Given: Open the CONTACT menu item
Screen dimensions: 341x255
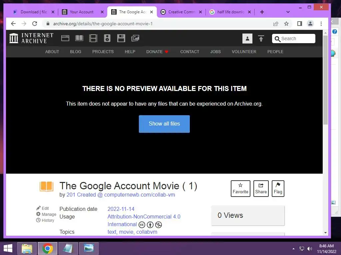Looking at the screenshot, I should point(189,51).
